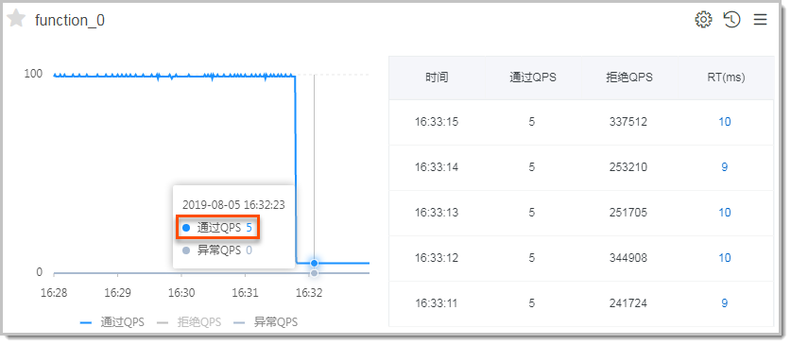Viewport: 791px width, 345px height.
Task: Click the RT(ms) column header
Action: click(x=726, y=78)
